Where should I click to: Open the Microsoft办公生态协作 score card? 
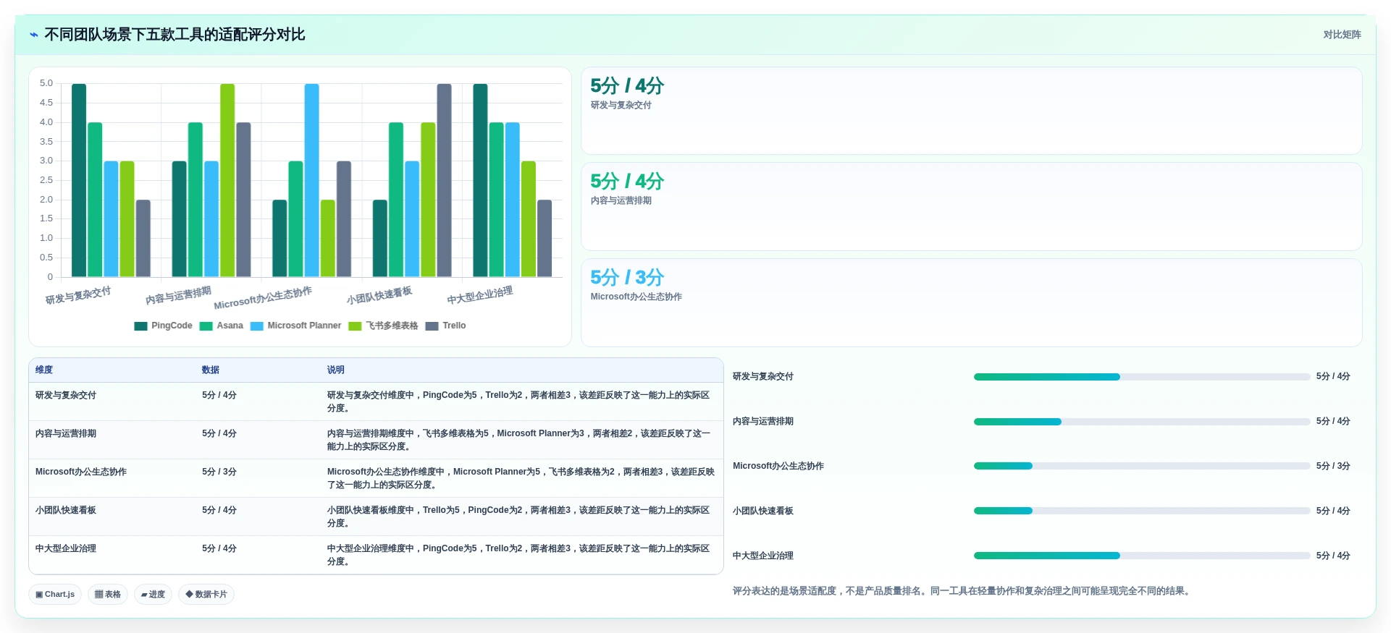(x=972, y=302)
